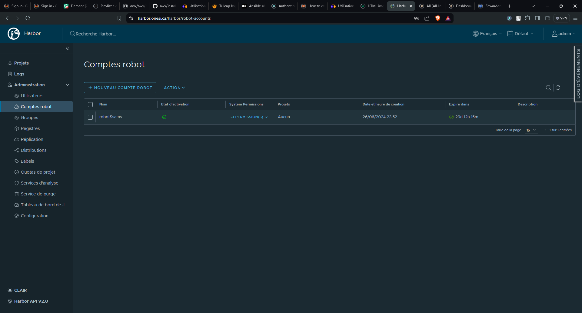Screen dimensions: 582x313
Task: Sort by Nom column header
Action: click(x=103, y=104)
